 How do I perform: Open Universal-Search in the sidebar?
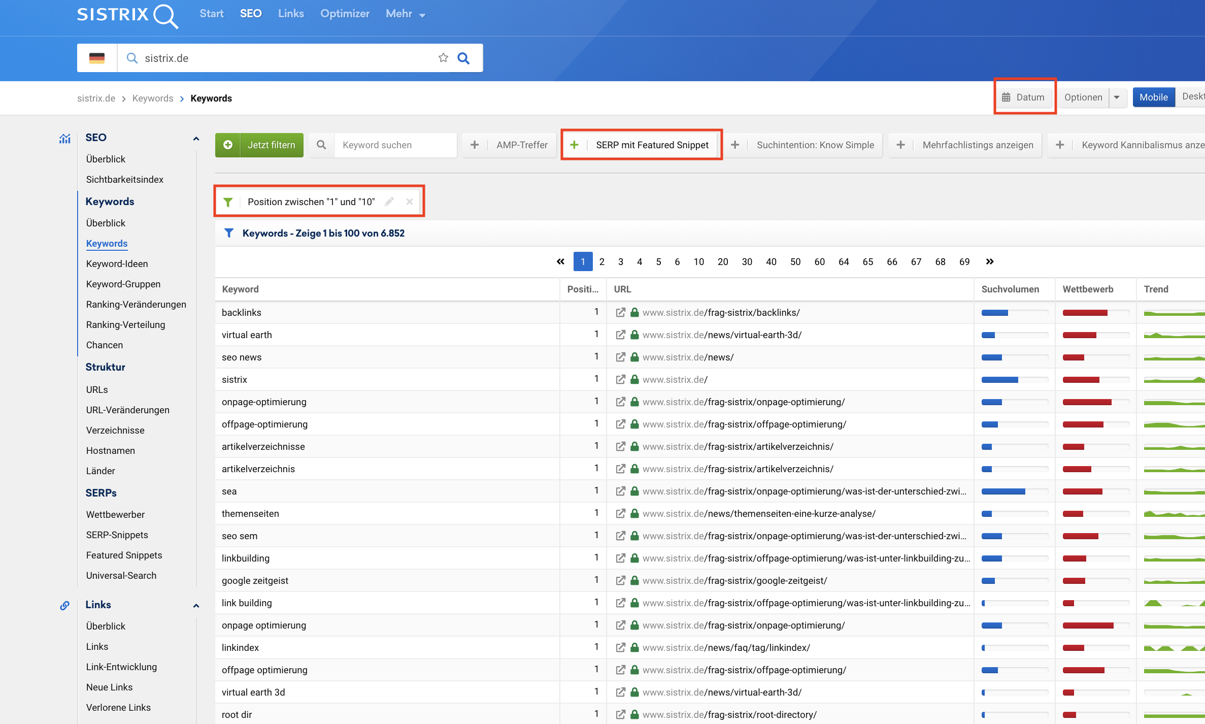coord(121,575)
